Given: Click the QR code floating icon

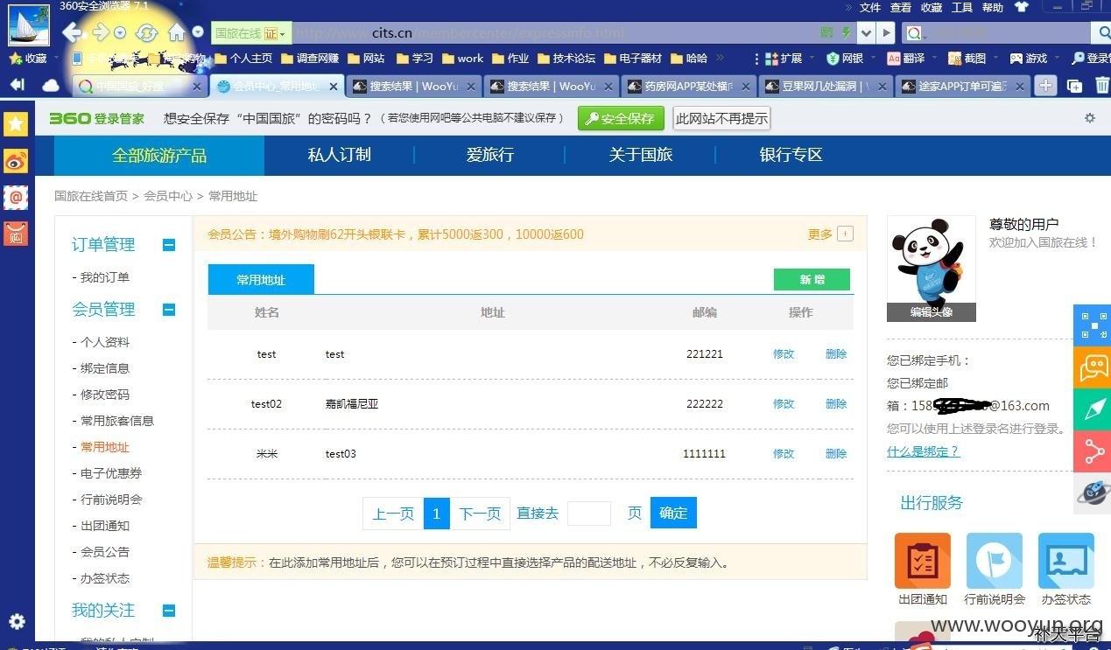Looking at the screenshot, I should pos(1093,325).
